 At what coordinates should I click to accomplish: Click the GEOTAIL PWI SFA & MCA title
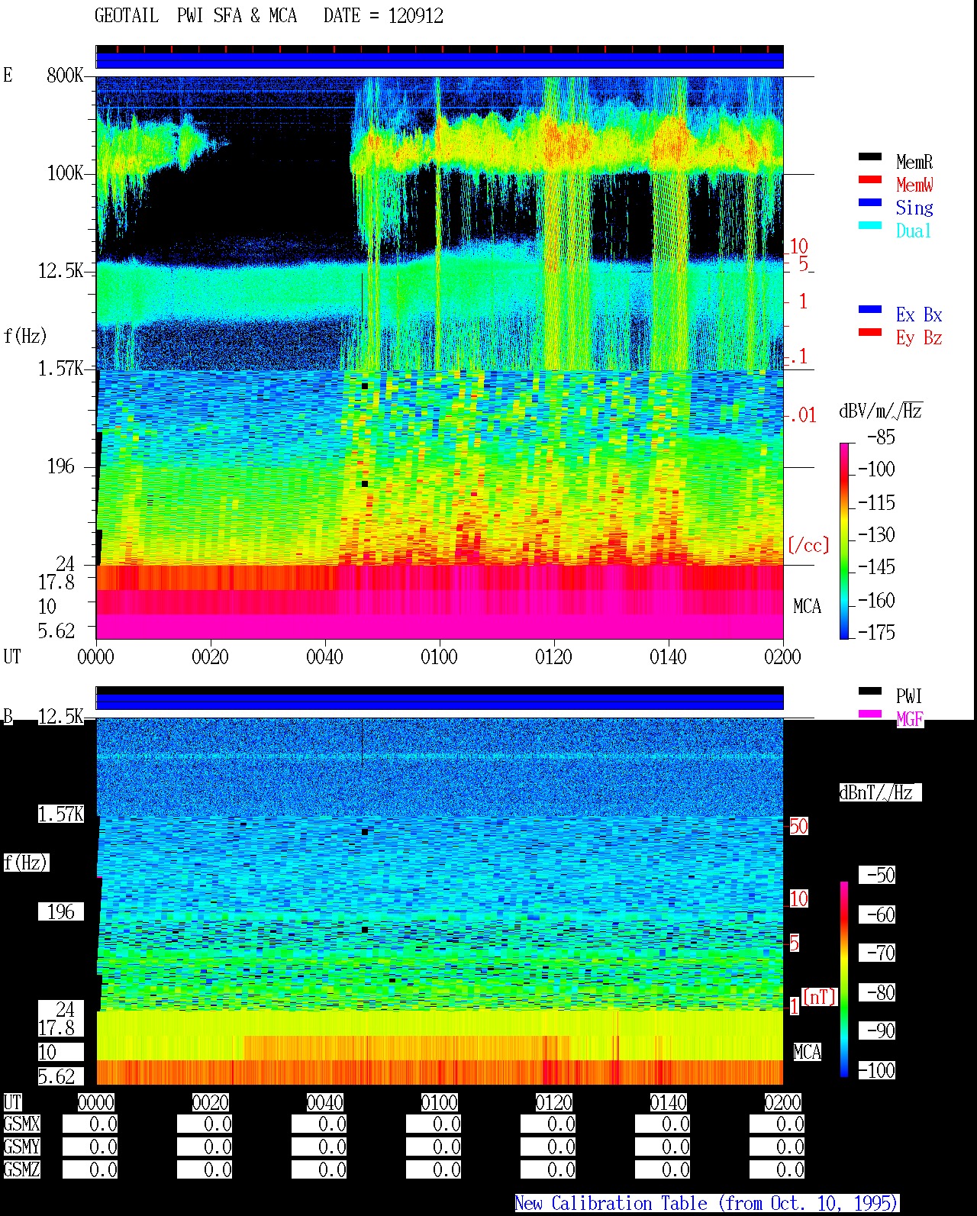click(x=195, y=16)
